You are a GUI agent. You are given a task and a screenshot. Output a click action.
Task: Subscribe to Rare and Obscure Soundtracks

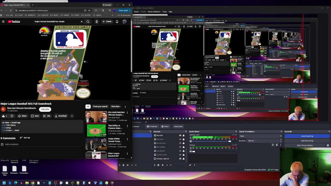(x=45, y=109)
